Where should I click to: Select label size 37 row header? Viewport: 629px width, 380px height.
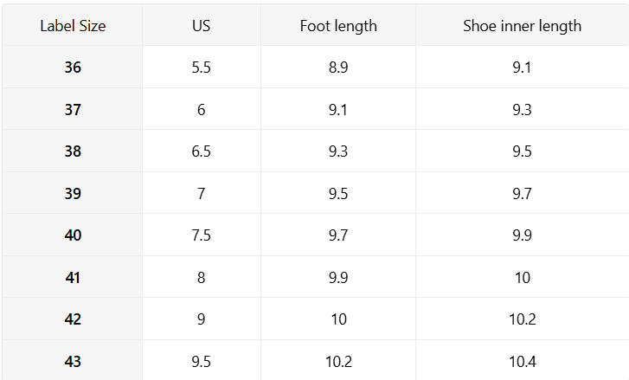pos(73,110)
